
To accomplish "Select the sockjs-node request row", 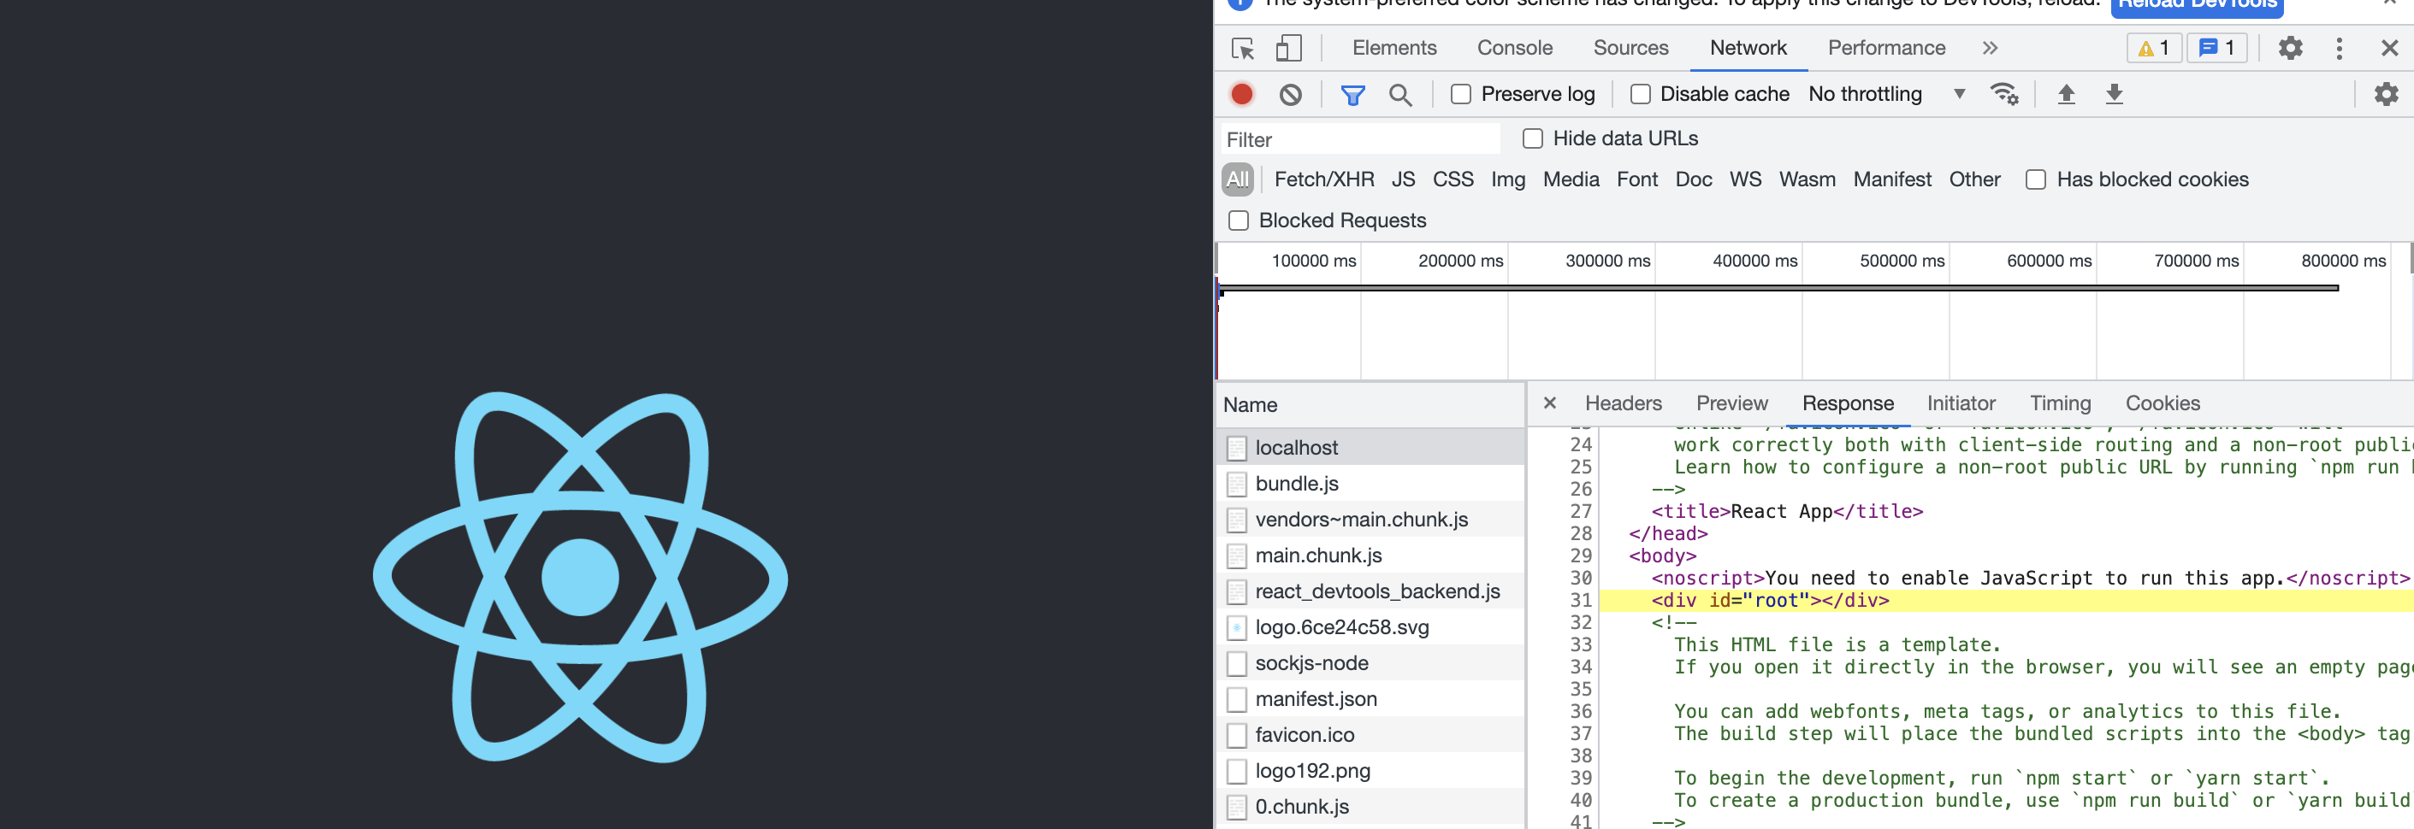I will click(x=1370, y=663).
